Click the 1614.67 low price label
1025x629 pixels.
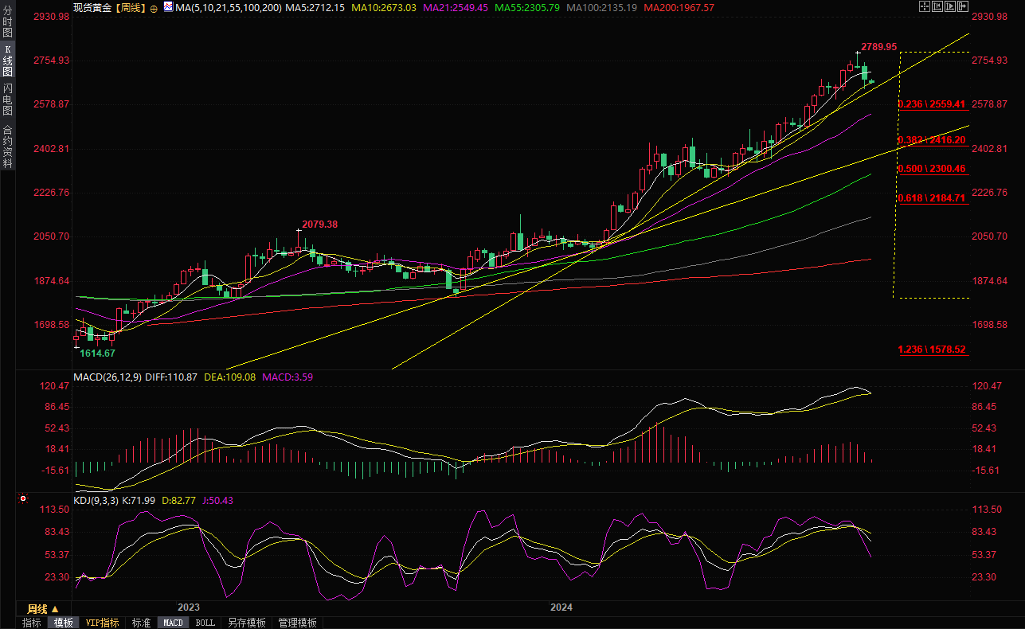pyautogui.click(x=97, y=353)
